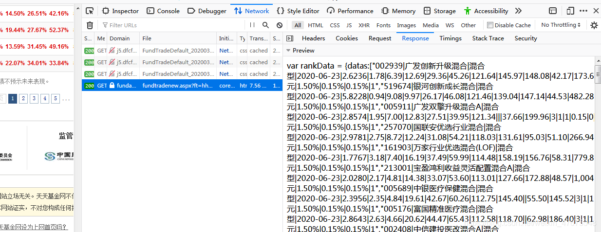The width and height of the screenshot is (601, 232).
Task: Toggle the details pane collapse icon
Action: coord(290,38)
